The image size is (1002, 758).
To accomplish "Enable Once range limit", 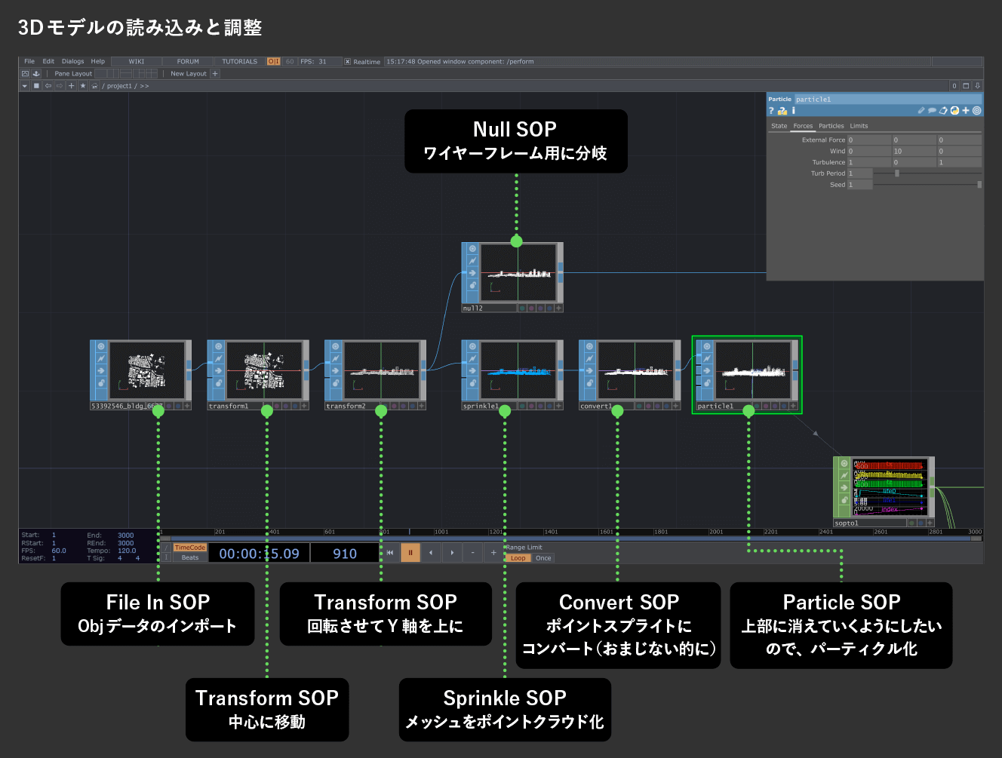I will point(543,558).
